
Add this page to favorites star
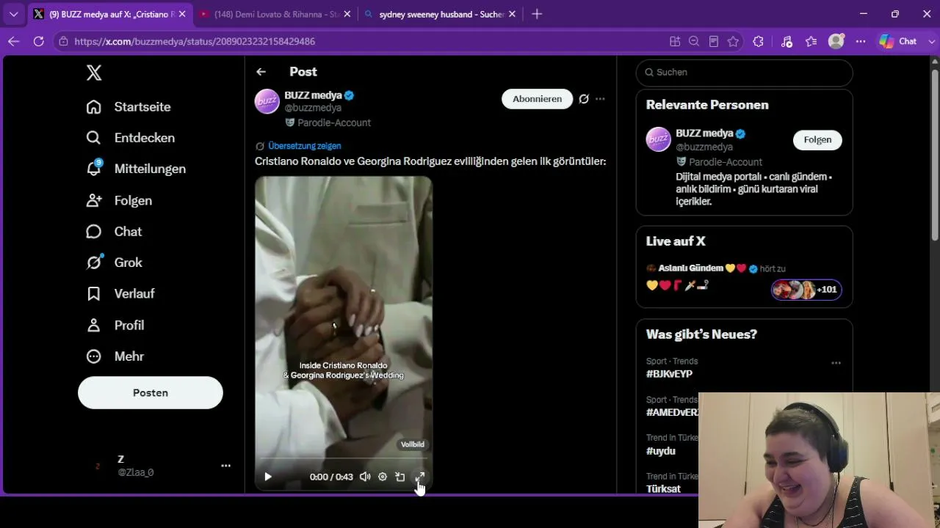(x=733, y=42)
